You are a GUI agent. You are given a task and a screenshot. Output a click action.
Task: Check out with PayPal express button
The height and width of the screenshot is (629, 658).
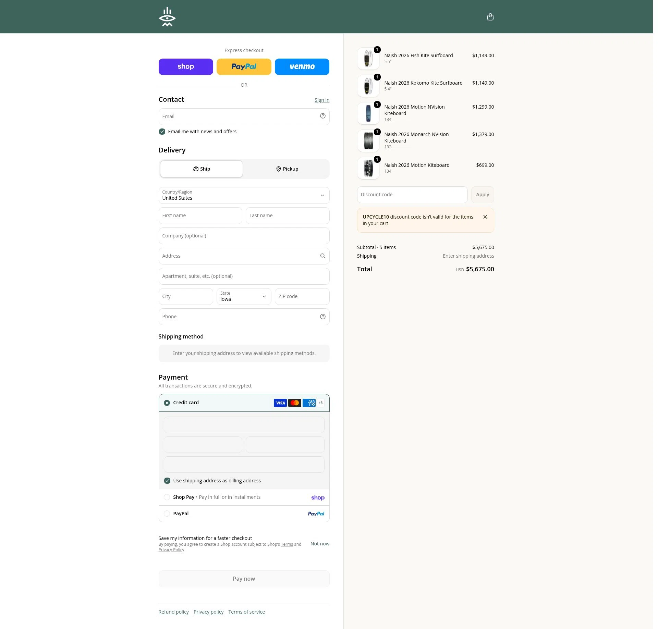[244, 67]
